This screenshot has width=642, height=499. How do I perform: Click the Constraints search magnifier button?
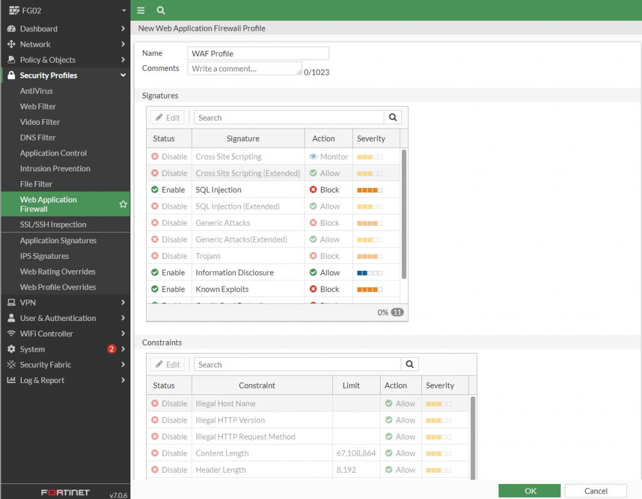point(409,365)
